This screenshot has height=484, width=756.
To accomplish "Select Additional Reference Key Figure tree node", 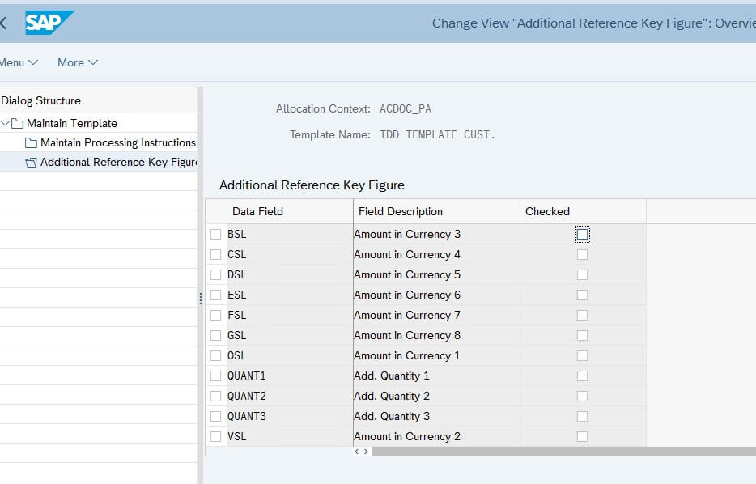I will pyautogui.click(x=119, y=163).
